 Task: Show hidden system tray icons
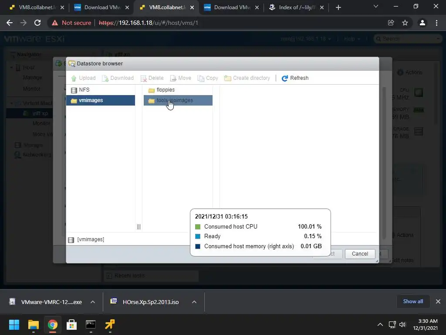tap(380, 325)
